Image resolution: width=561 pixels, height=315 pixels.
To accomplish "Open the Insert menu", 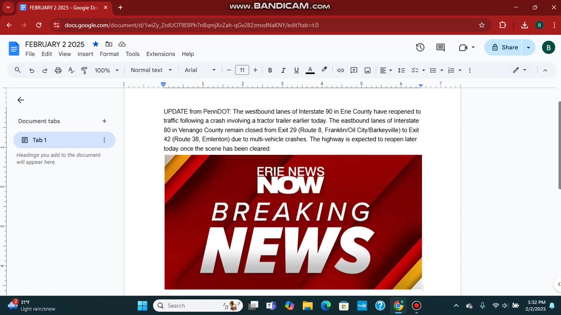I will 85,54.
